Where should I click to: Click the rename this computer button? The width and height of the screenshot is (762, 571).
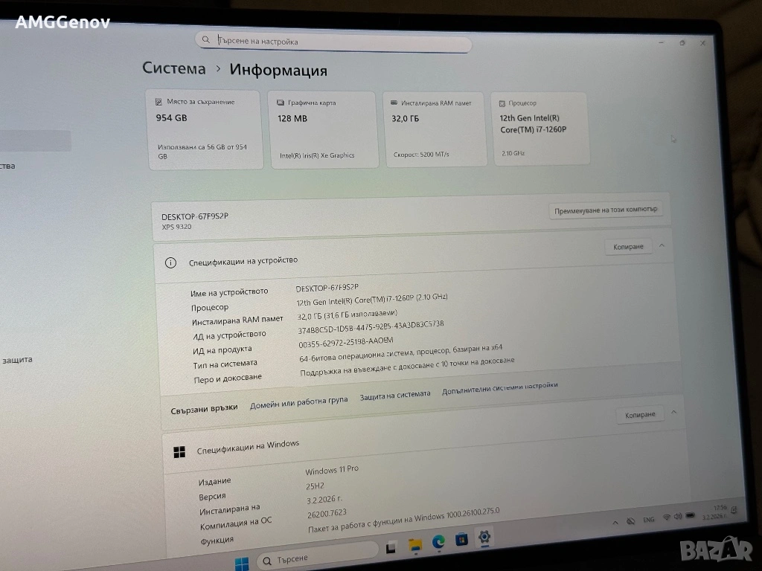coord(606,210)
